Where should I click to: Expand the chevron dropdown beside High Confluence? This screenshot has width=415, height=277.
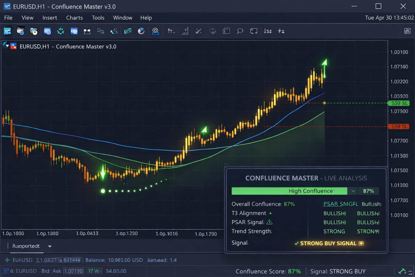point(353,191)
